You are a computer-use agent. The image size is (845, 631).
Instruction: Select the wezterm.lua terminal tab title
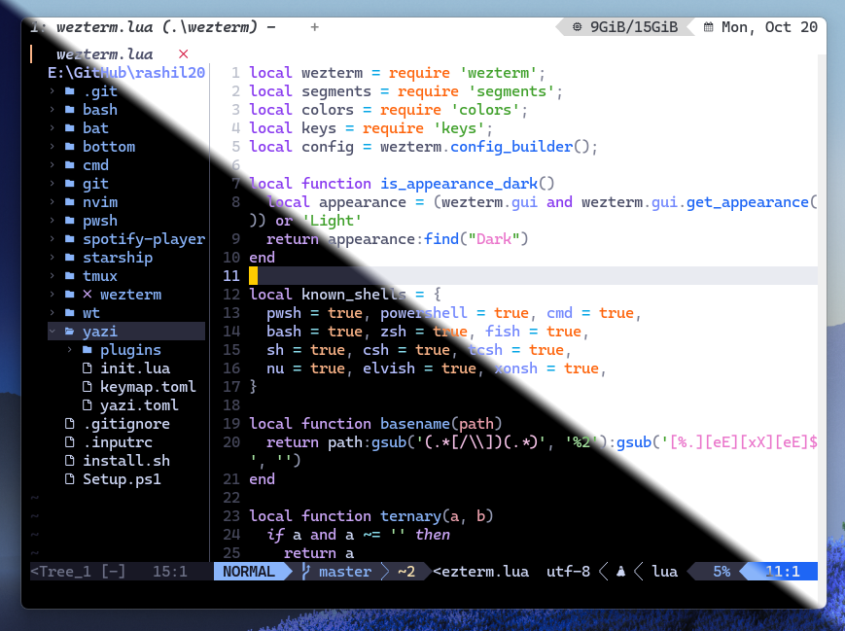pos(156,27)
